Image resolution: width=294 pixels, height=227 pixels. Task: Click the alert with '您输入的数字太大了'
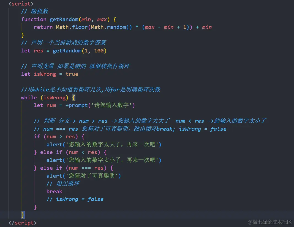tap(104, 145)
